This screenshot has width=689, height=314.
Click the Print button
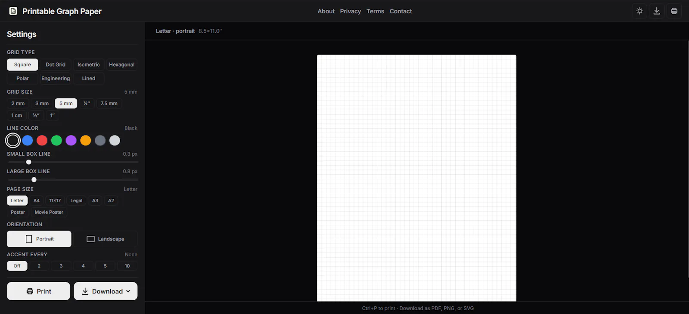(38, 291)
